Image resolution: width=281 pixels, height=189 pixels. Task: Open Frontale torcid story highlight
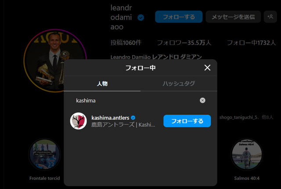click(x=45, y=154)
